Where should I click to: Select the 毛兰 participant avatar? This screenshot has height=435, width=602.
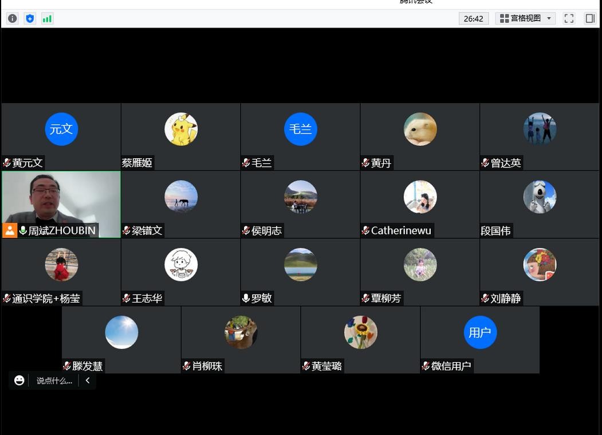coord(301,129)
